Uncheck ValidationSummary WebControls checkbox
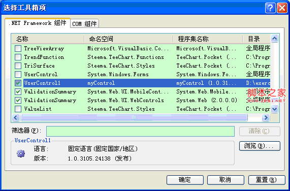Image resolution: width=290 pixels, height=191 pixels. pyautogui.click(x=18, y=100)
